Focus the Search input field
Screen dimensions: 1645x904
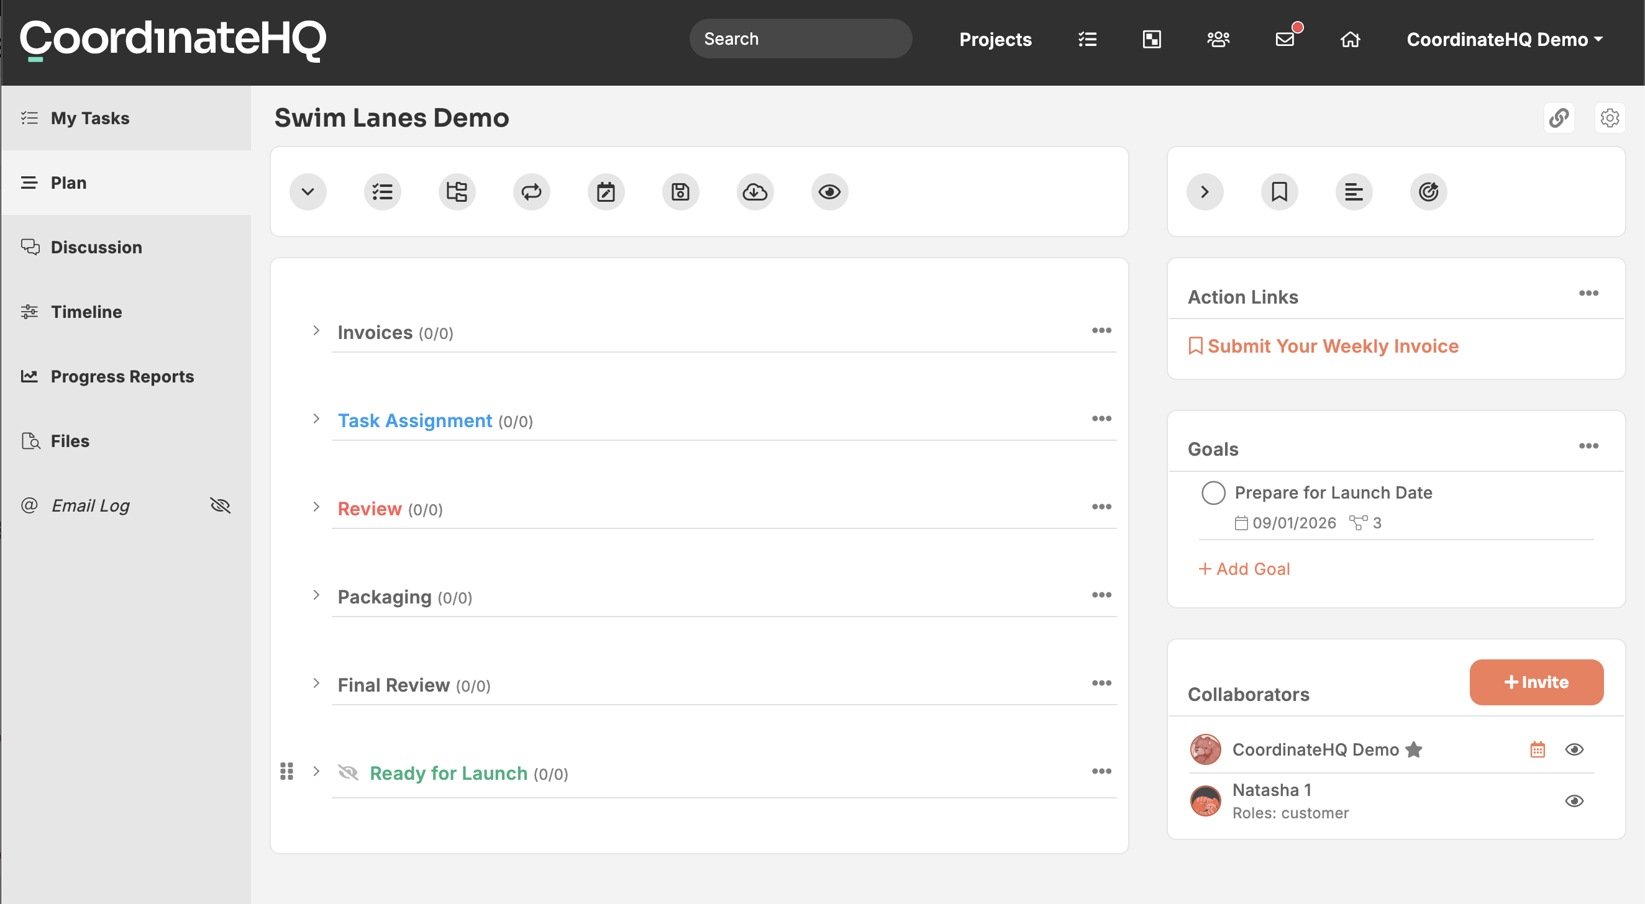tap(801, 39)
